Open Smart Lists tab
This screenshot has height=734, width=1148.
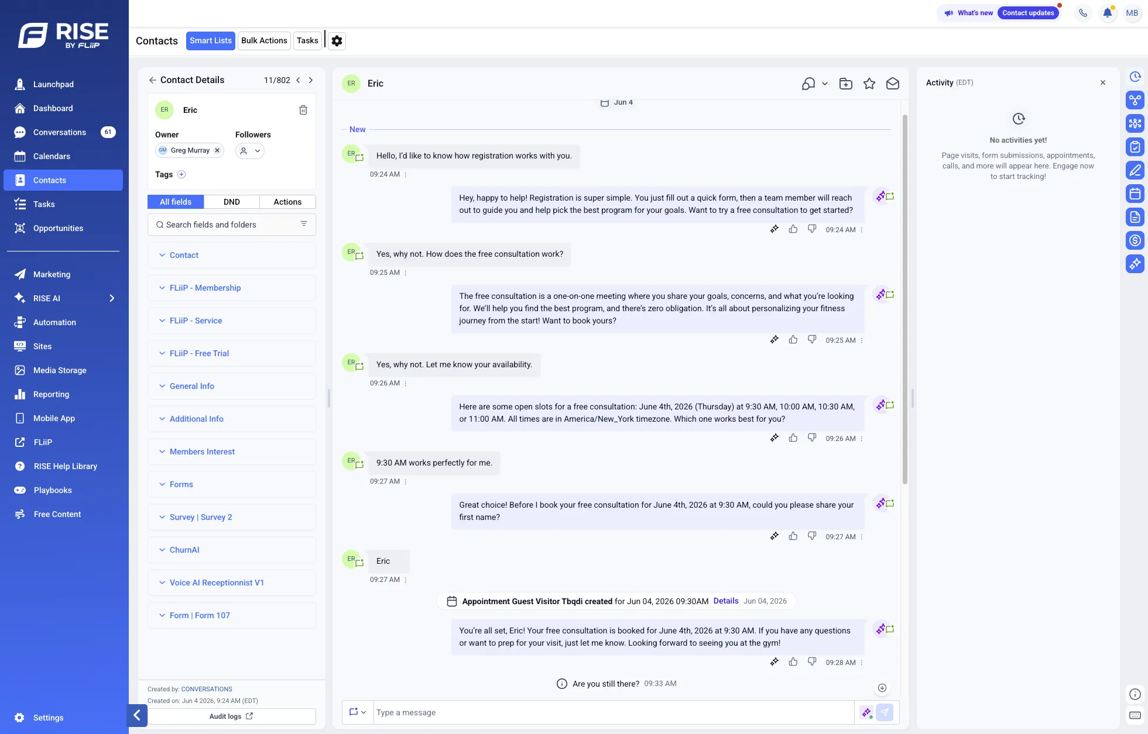click(x=211, y=41)
